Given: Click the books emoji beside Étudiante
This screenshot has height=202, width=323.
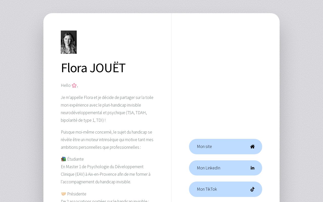Looking at the screenshot, I should pyautogui.click(x=63, y=159).
